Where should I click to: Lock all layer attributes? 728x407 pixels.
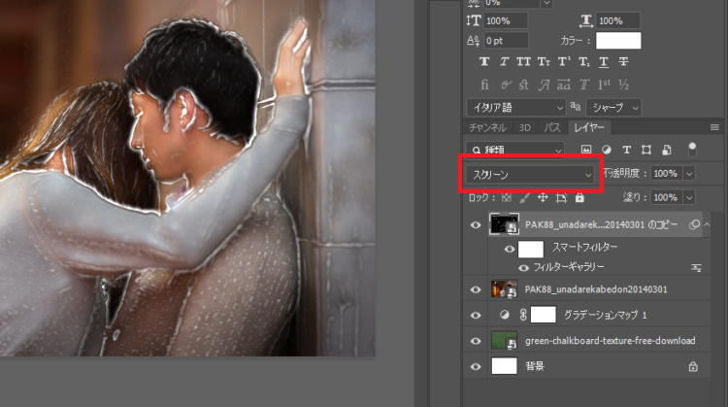pyautogui.click(x=579, y=198)
